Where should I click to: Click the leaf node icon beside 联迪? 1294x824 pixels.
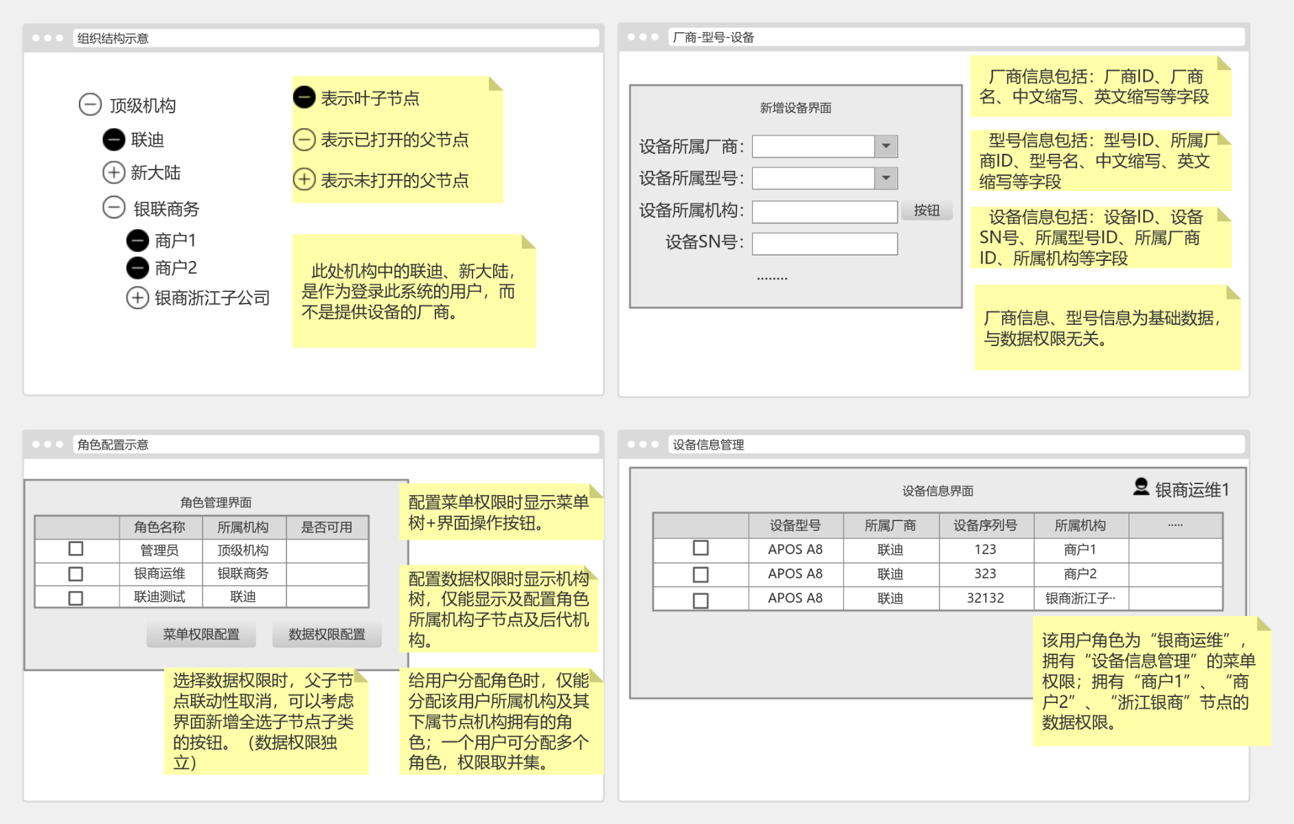[x=113, y=139]
